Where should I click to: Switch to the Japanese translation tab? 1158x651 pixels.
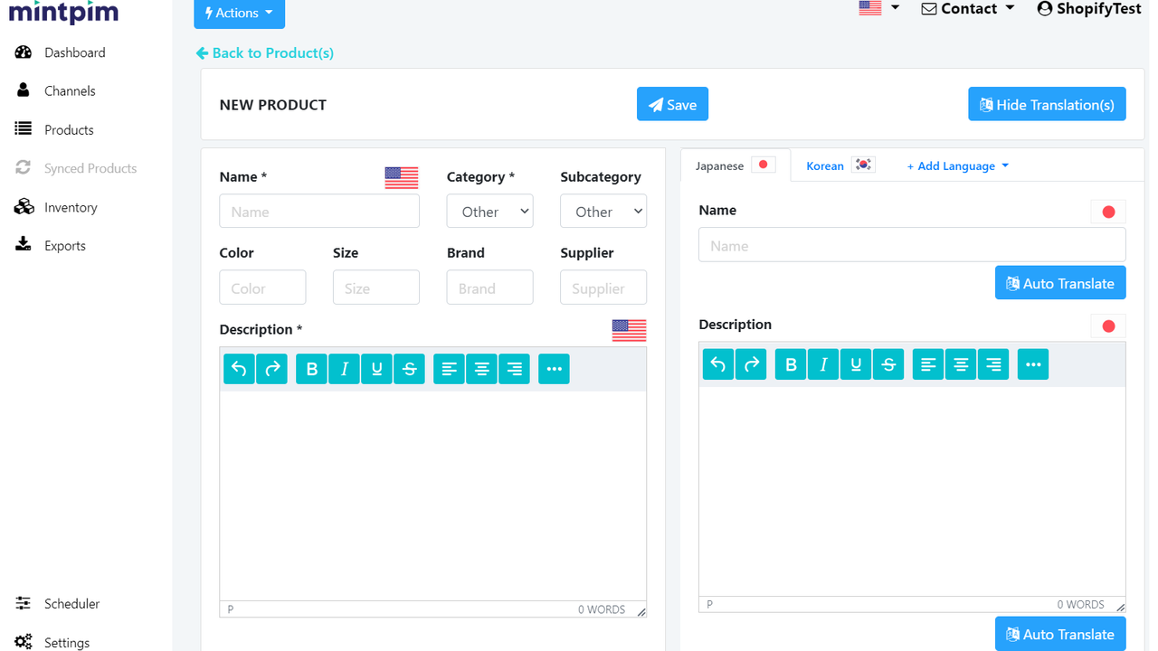[736, 165]
